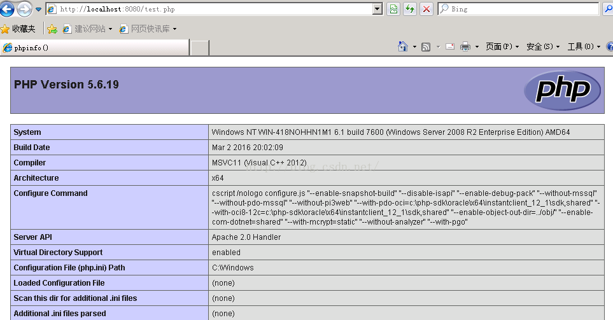Click the Apache 2.0 Handler value

(246, 237)
